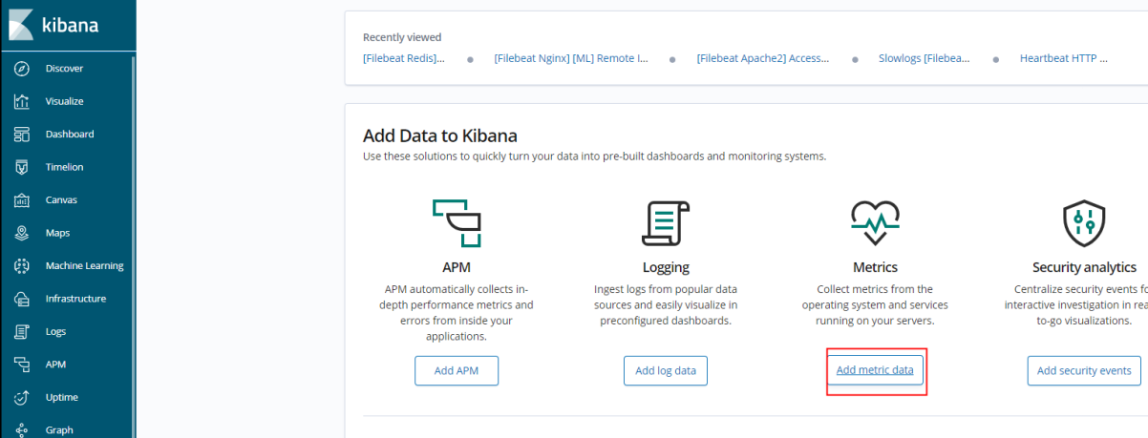Click the Logging scroll icon
Viewport: 1148px width, 438px height.
coord(666,223)
